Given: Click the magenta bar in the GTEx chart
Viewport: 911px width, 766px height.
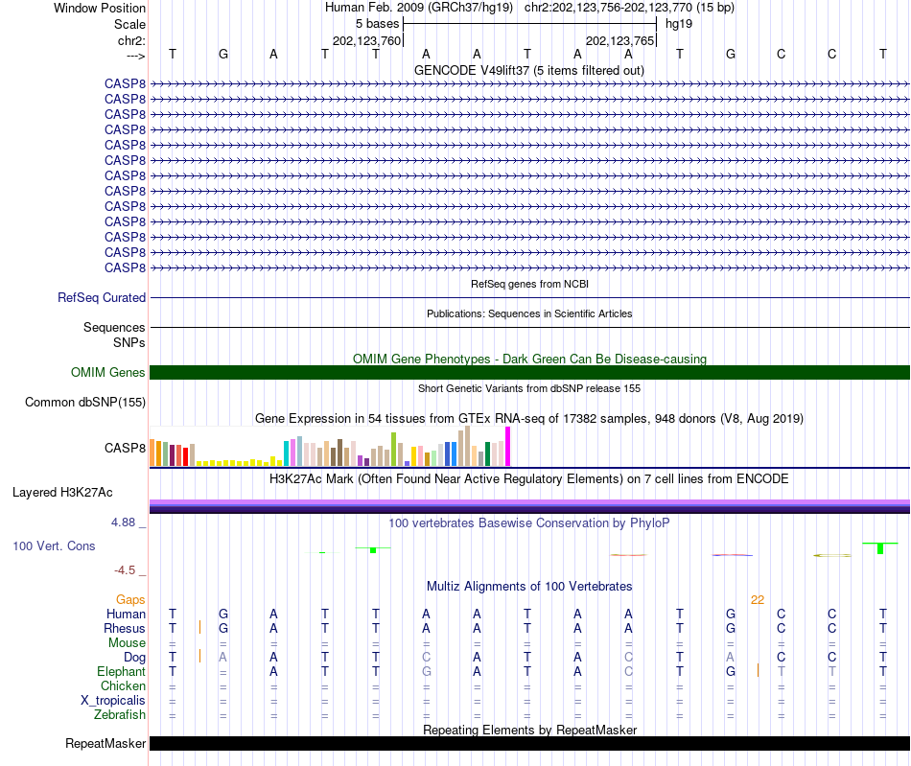Looking at the screenshot, I should point(508,447).
